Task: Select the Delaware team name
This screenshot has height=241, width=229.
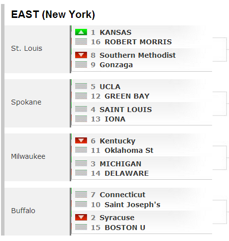Action: (126, 173)
